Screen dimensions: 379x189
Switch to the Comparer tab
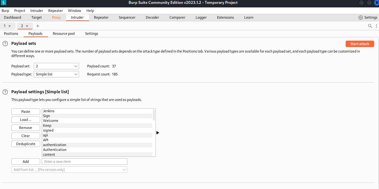click(x=178, y=17)
